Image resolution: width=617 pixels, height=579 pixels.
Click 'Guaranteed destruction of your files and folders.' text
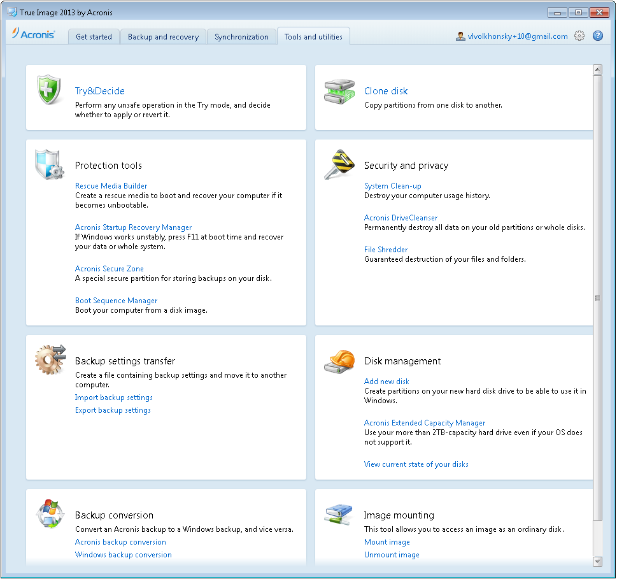pyautogui.click(x=445, y=259)
